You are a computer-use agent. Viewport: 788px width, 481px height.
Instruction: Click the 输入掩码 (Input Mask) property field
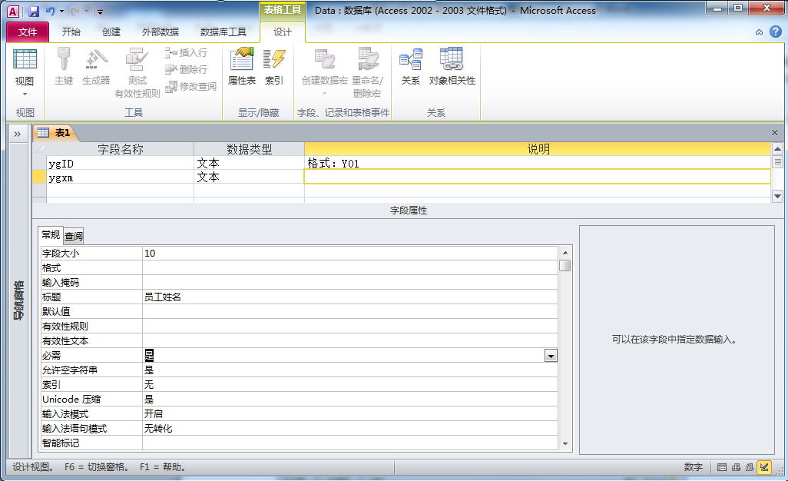349,283
